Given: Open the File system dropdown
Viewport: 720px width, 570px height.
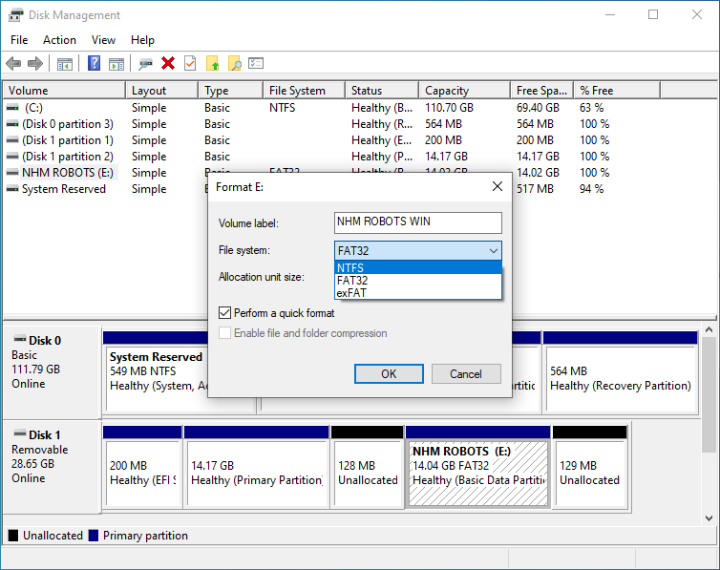Looking at the screenshot, I should pyautogui.click(x=418, y=250).
